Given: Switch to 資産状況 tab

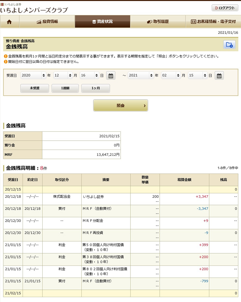Looking at the screenshot, I should point(102,22).
